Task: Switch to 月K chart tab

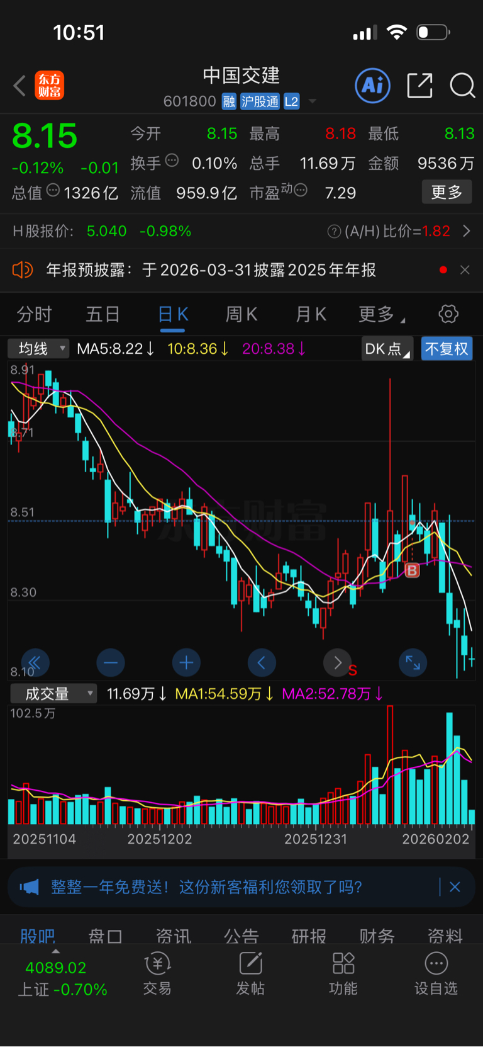Action: 311,314
